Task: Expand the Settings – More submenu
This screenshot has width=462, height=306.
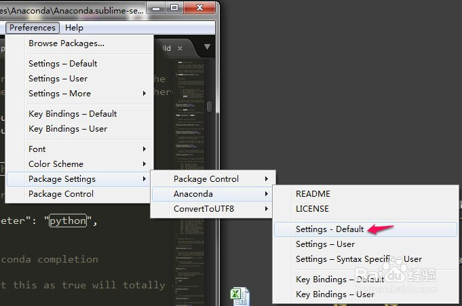Action: click(x=79, y=94)
